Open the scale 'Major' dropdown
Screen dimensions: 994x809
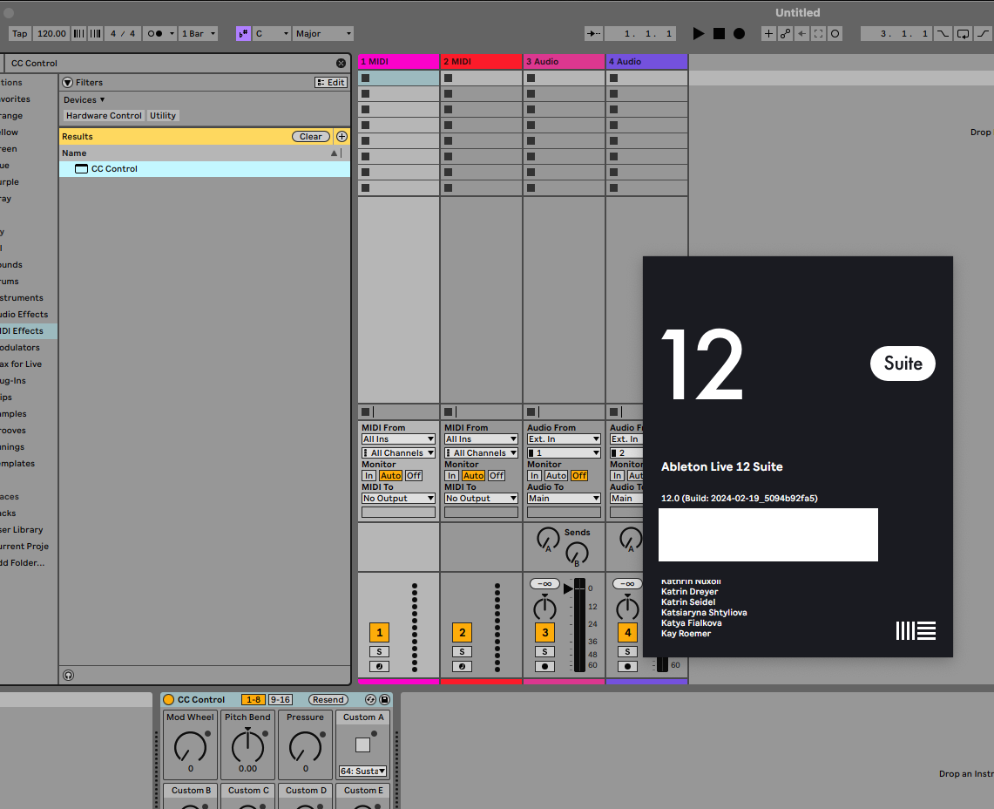[323, 34]
